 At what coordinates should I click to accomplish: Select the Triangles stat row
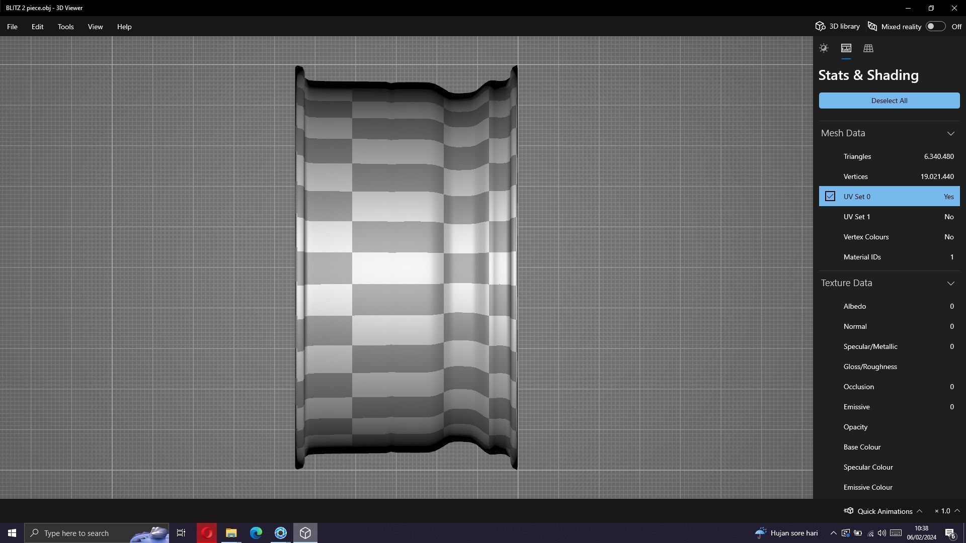pyautogui.click(x=889, y=156)
